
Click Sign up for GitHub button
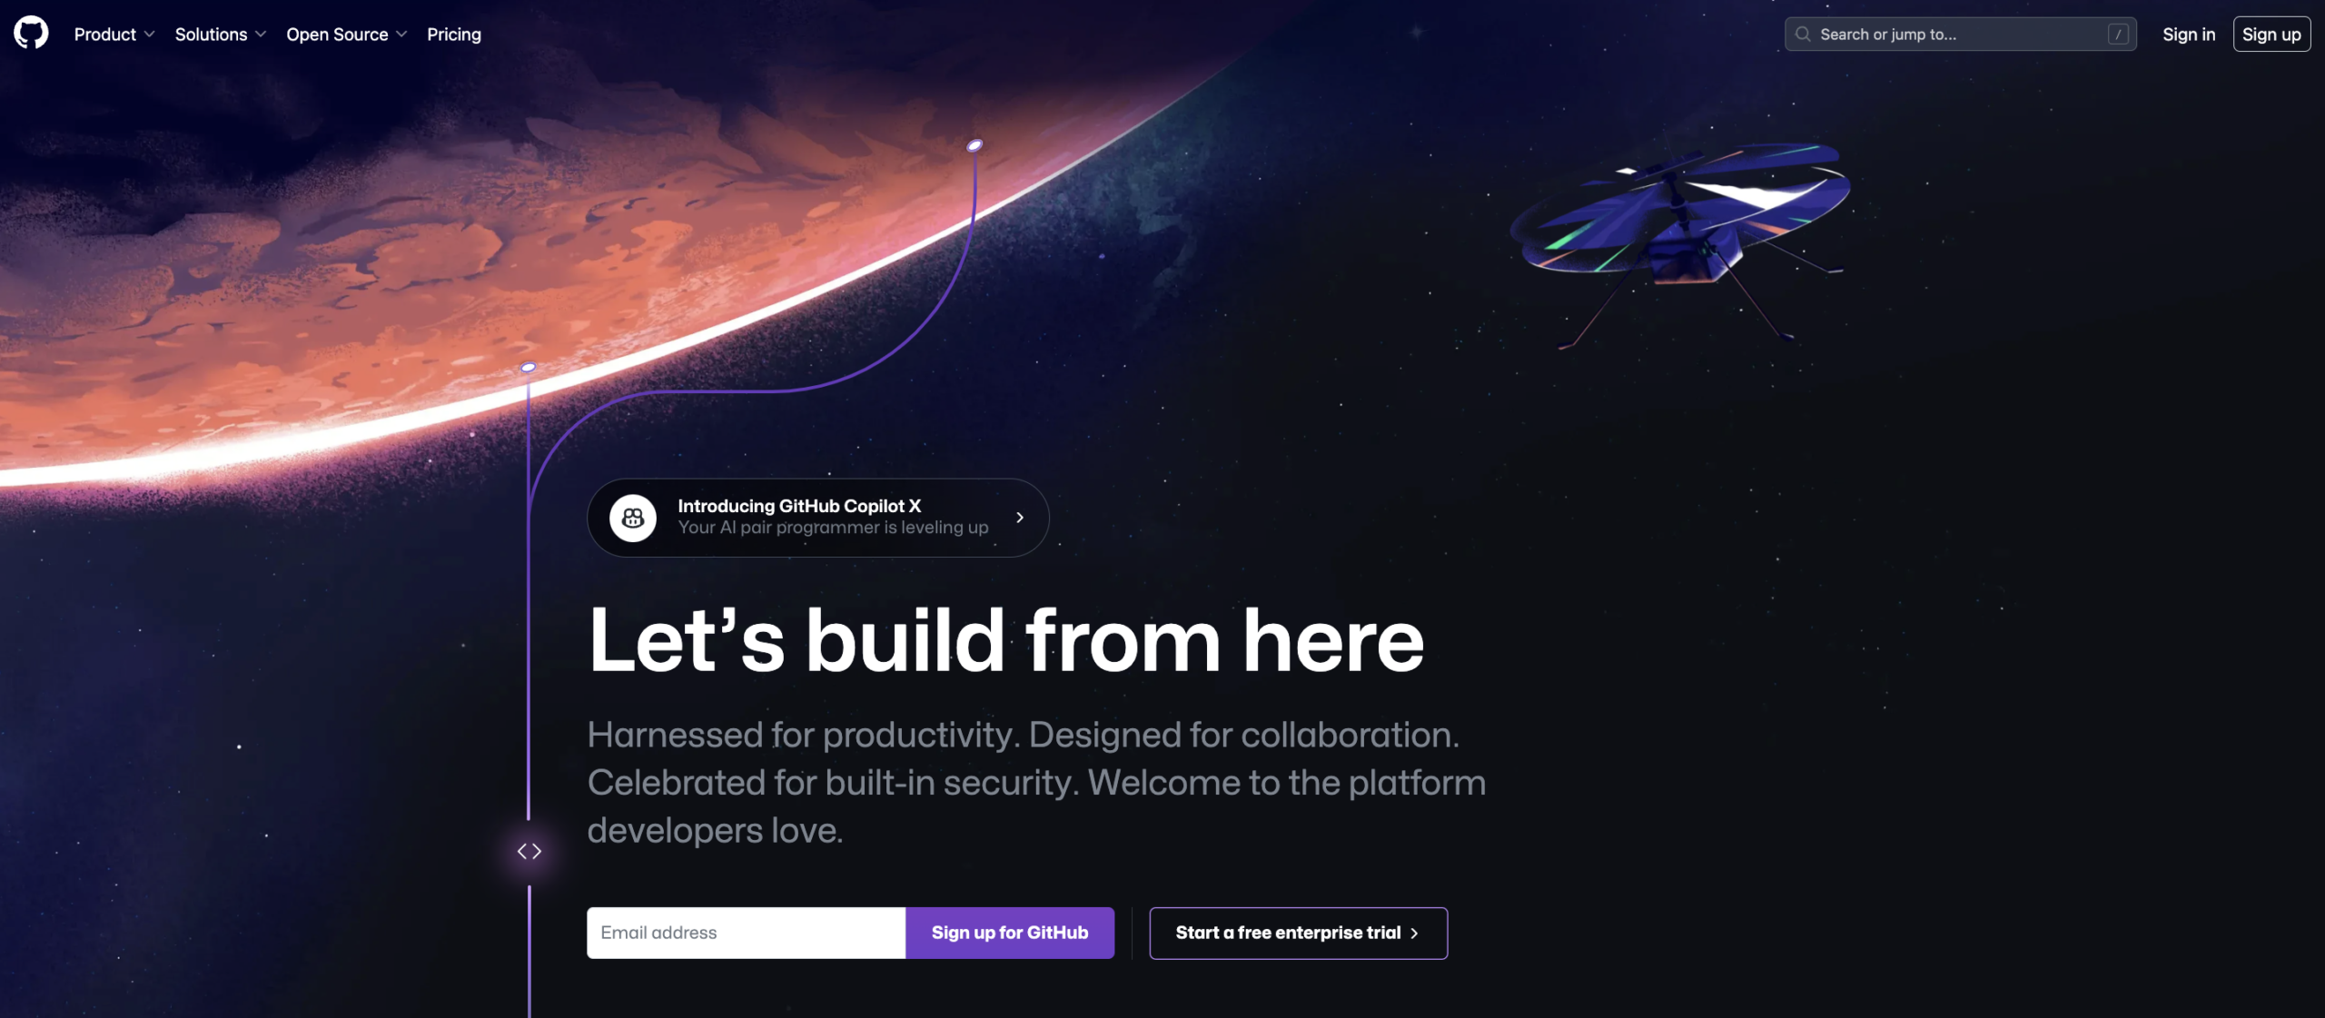[1010, 932]
